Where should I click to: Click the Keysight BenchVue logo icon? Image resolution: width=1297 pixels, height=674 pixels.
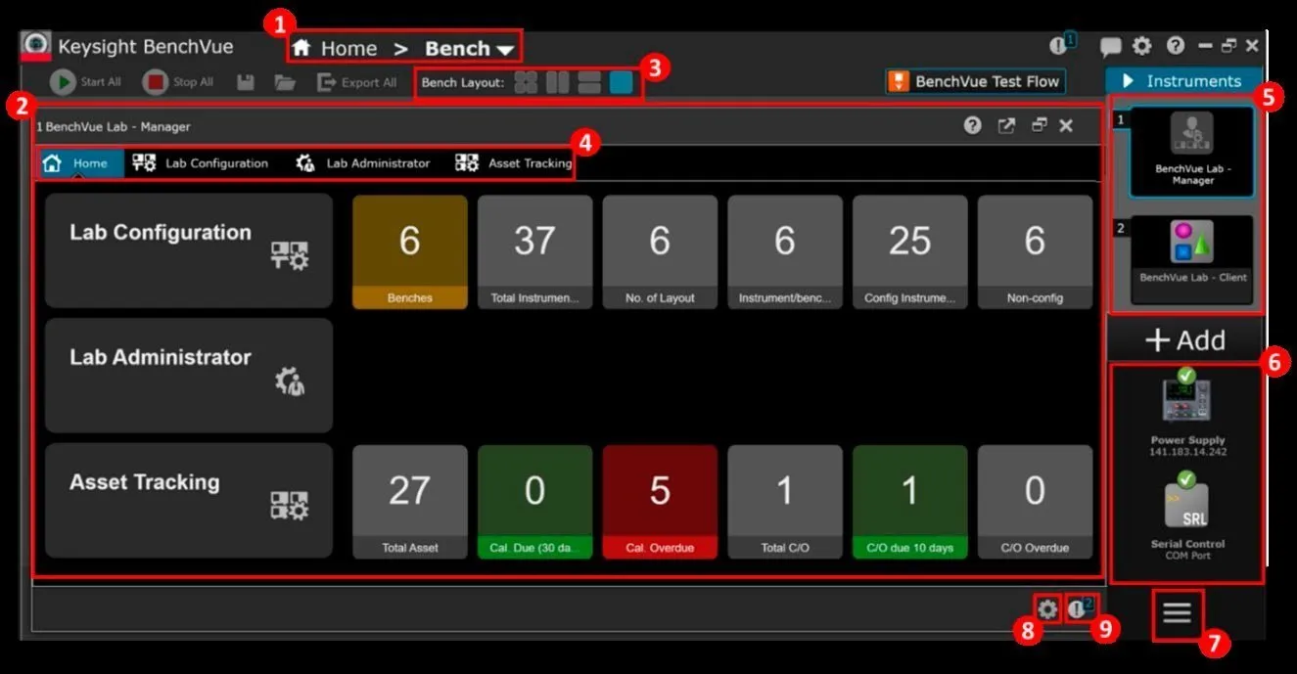coord(36,46)
